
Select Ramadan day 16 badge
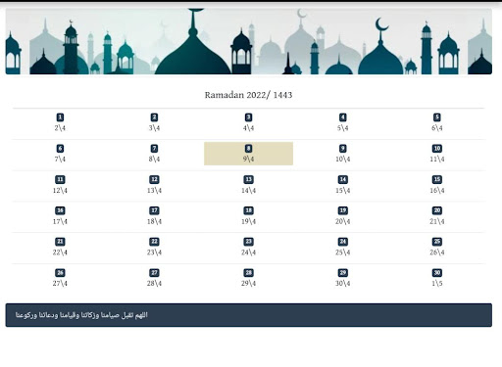[60, 210]
